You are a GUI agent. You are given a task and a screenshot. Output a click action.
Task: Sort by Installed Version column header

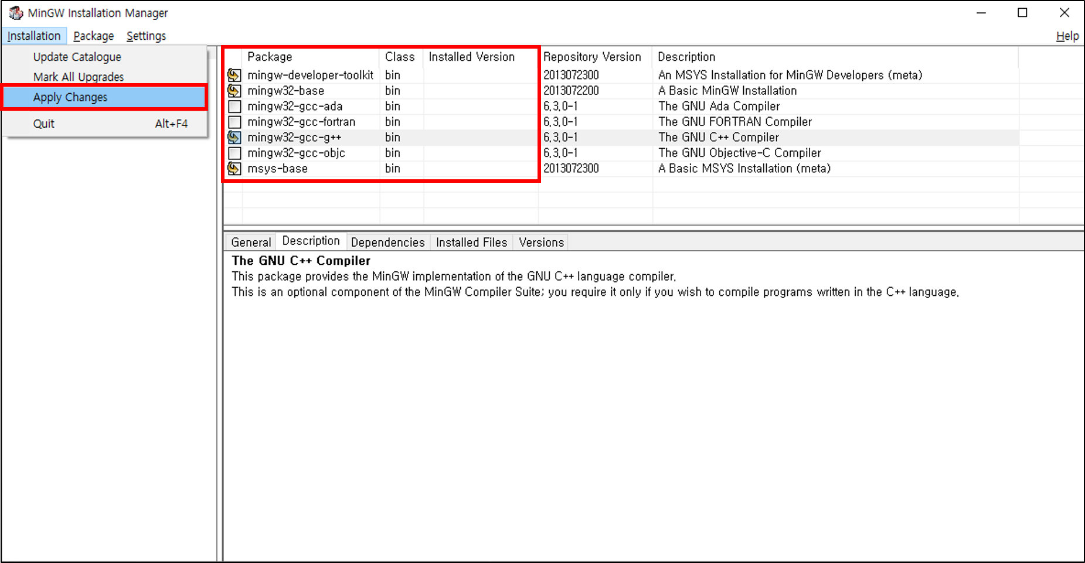click(x=480, y=57)
